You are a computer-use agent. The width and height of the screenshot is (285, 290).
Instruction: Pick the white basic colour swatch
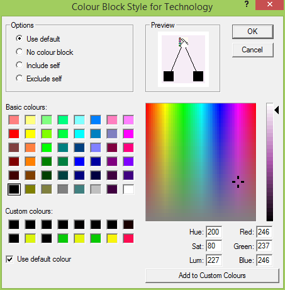pos(128,189)
